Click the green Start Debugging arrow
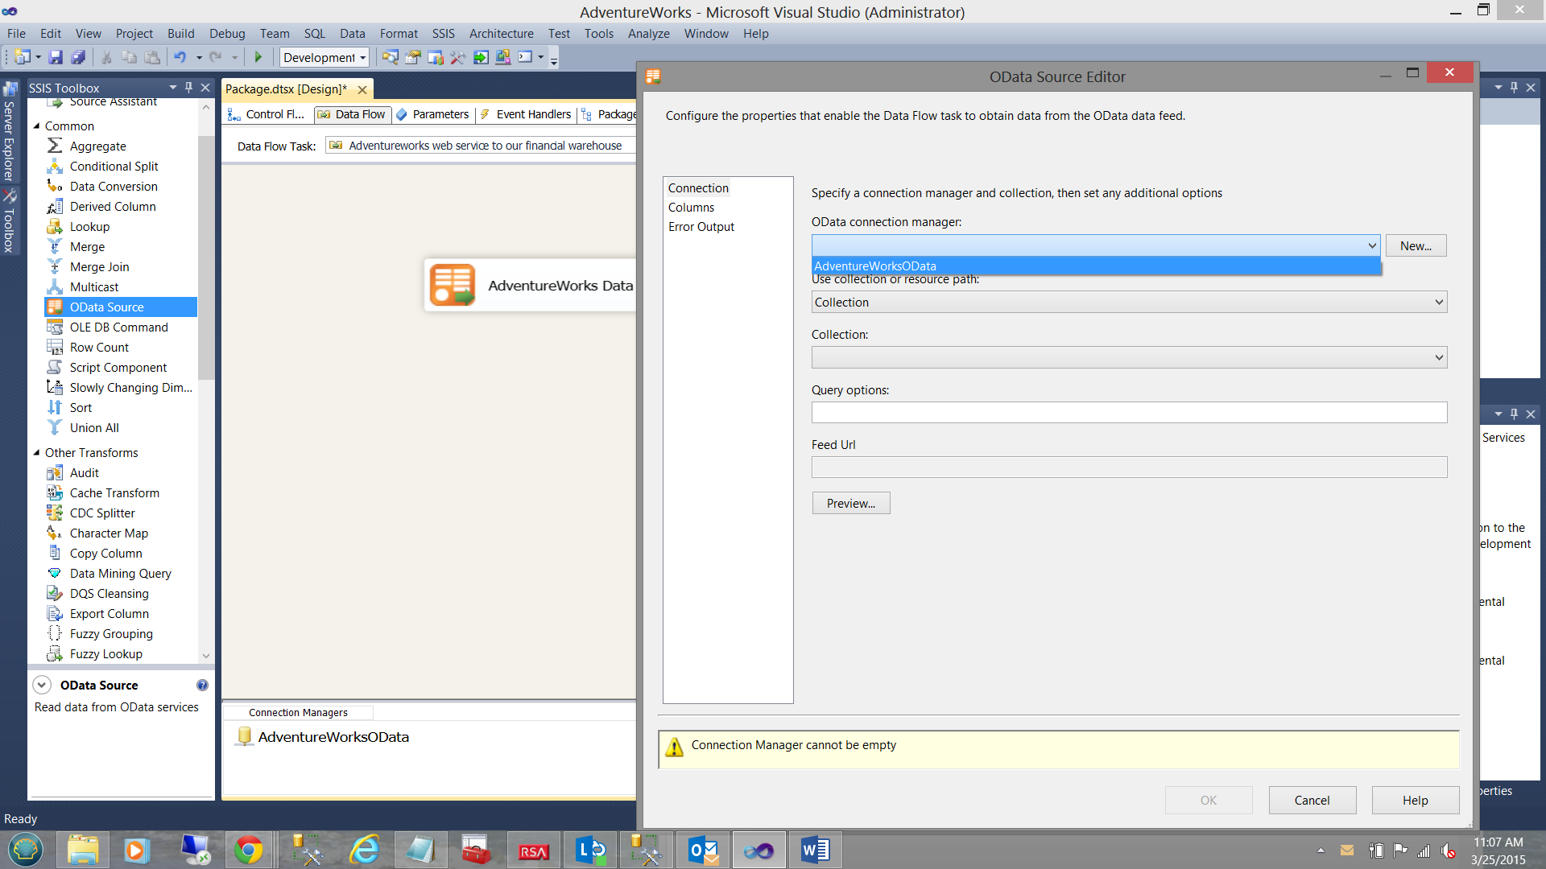The image size is (1546, 869). click(x=258, y=57)
